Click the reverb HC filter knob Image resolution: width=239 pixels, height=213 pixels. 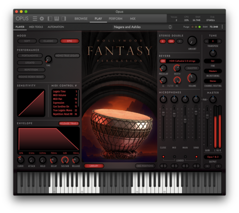[x=177, y=80]
